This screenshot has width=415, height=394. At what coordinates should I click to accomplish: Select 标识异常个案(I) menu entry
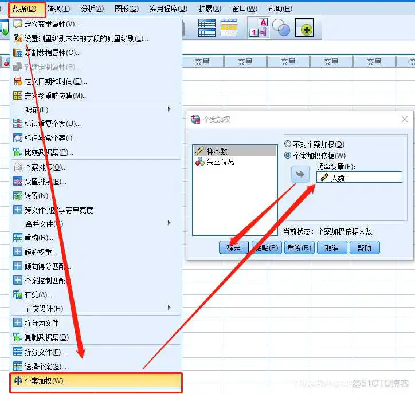(x=96, y=138)
